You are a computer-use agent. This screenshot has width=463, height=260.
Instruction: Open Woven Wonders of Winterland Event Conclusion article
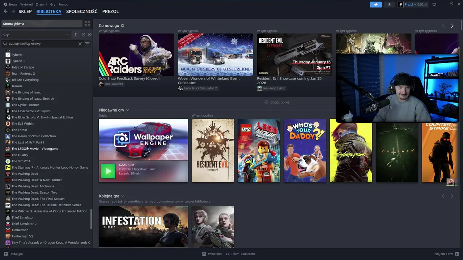click(209, 81)
